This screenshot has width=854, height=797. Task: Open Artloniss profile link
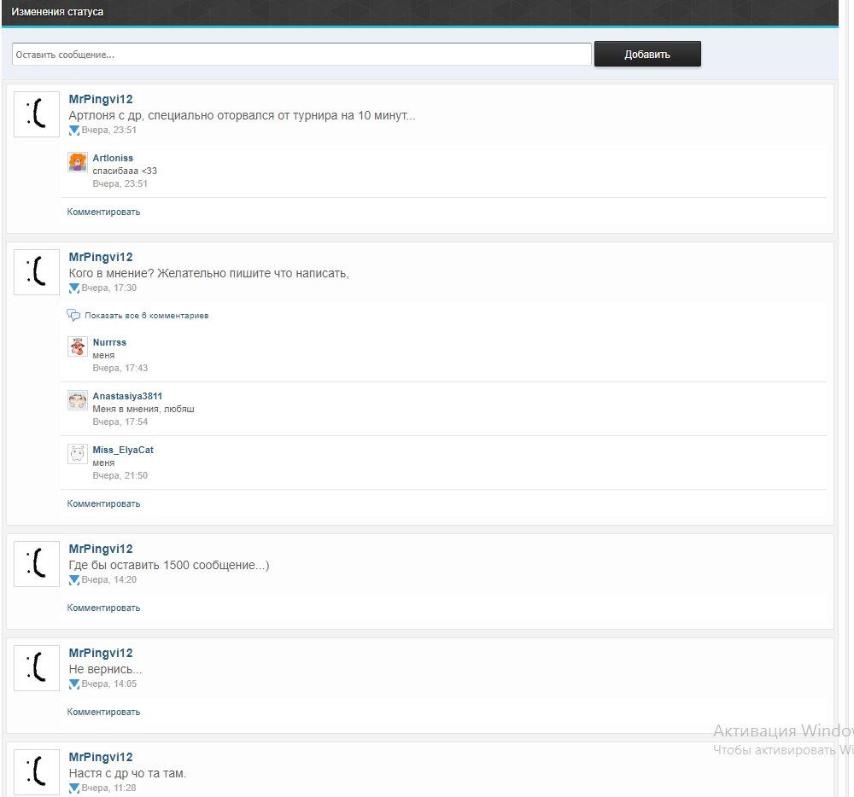113,158
